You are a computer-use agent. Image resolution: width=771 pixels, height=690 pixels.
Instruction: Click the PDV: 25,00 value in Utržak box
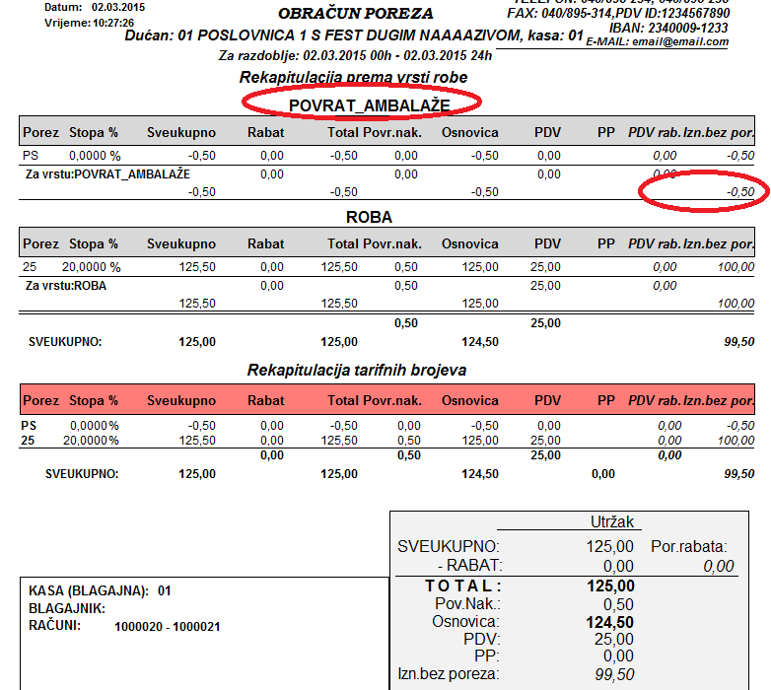coord(613,640)
